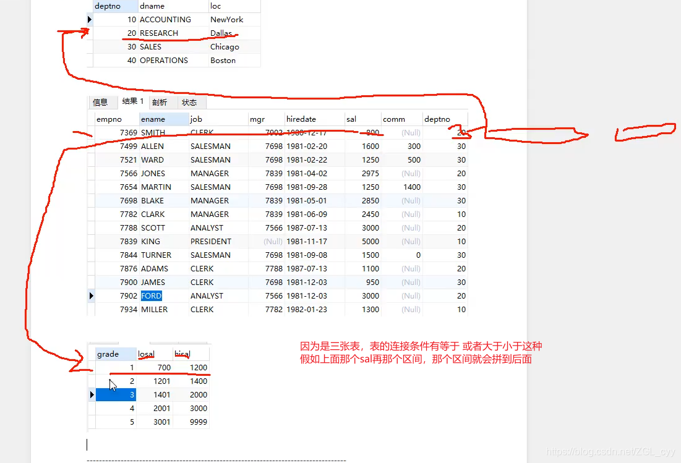Viewport: 681px width, 463px height.
Task: Select the MARTIN employee name cell
Action: 164,187
